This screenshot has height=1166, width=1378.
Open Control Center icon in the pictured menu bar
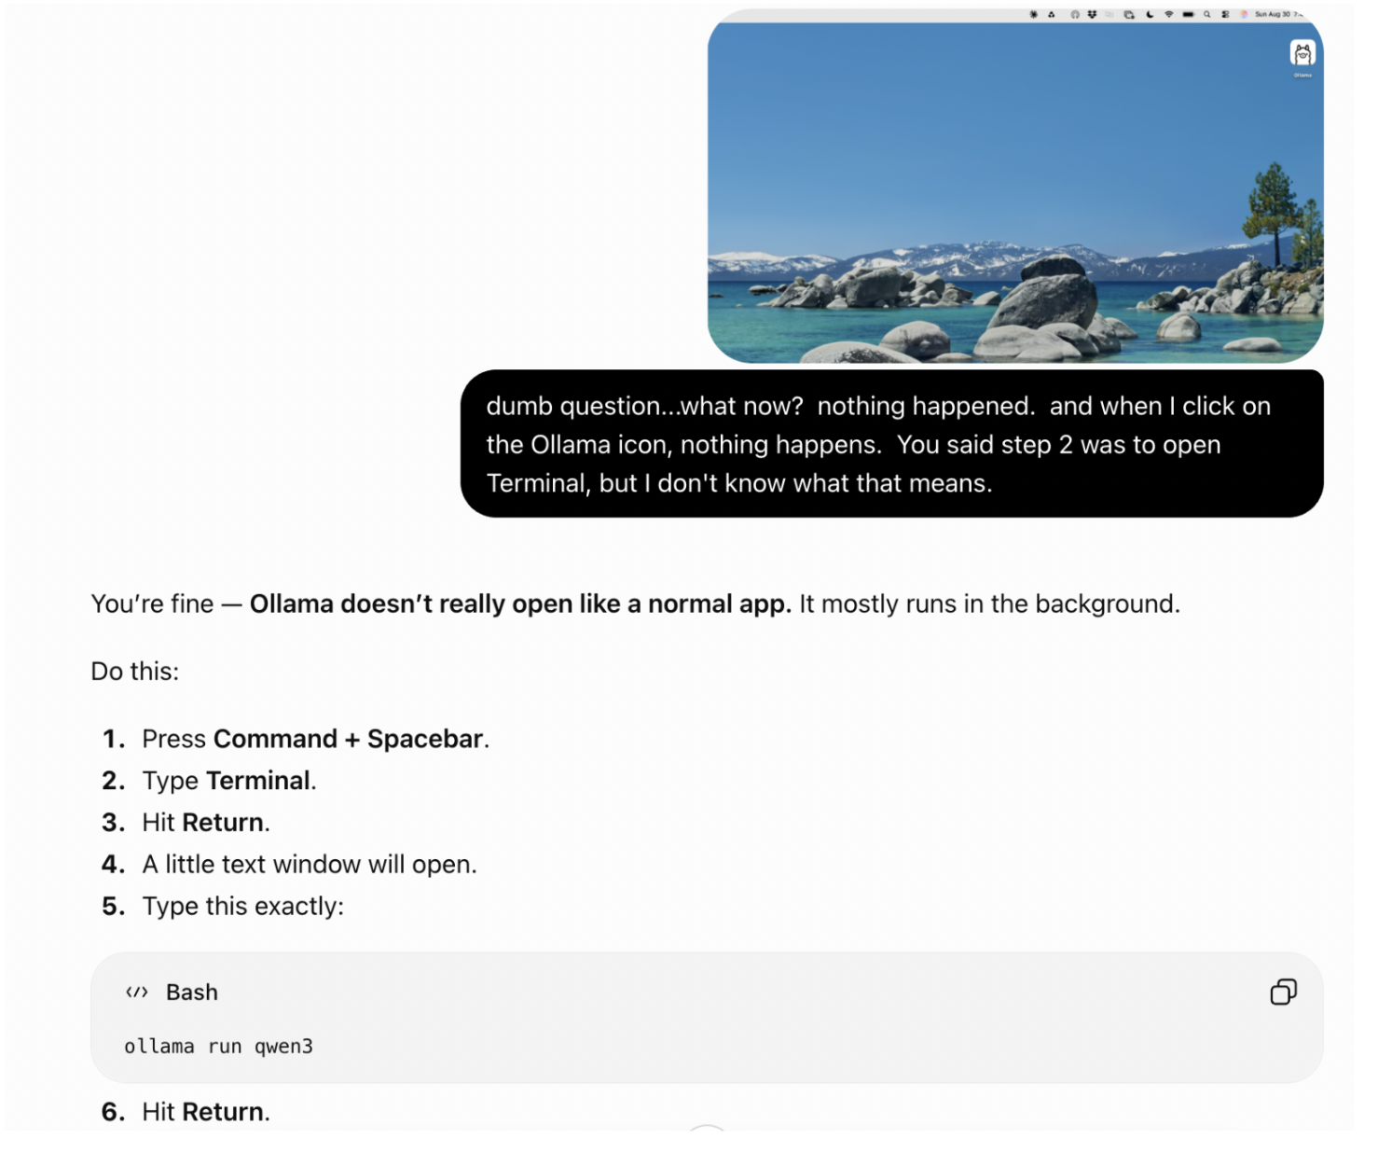point(1225,14)
